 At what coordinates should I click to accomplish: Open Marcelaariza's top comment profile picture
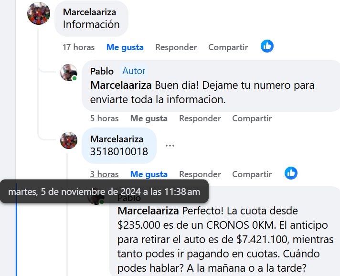pyautogui.click(x=39, y=13)
